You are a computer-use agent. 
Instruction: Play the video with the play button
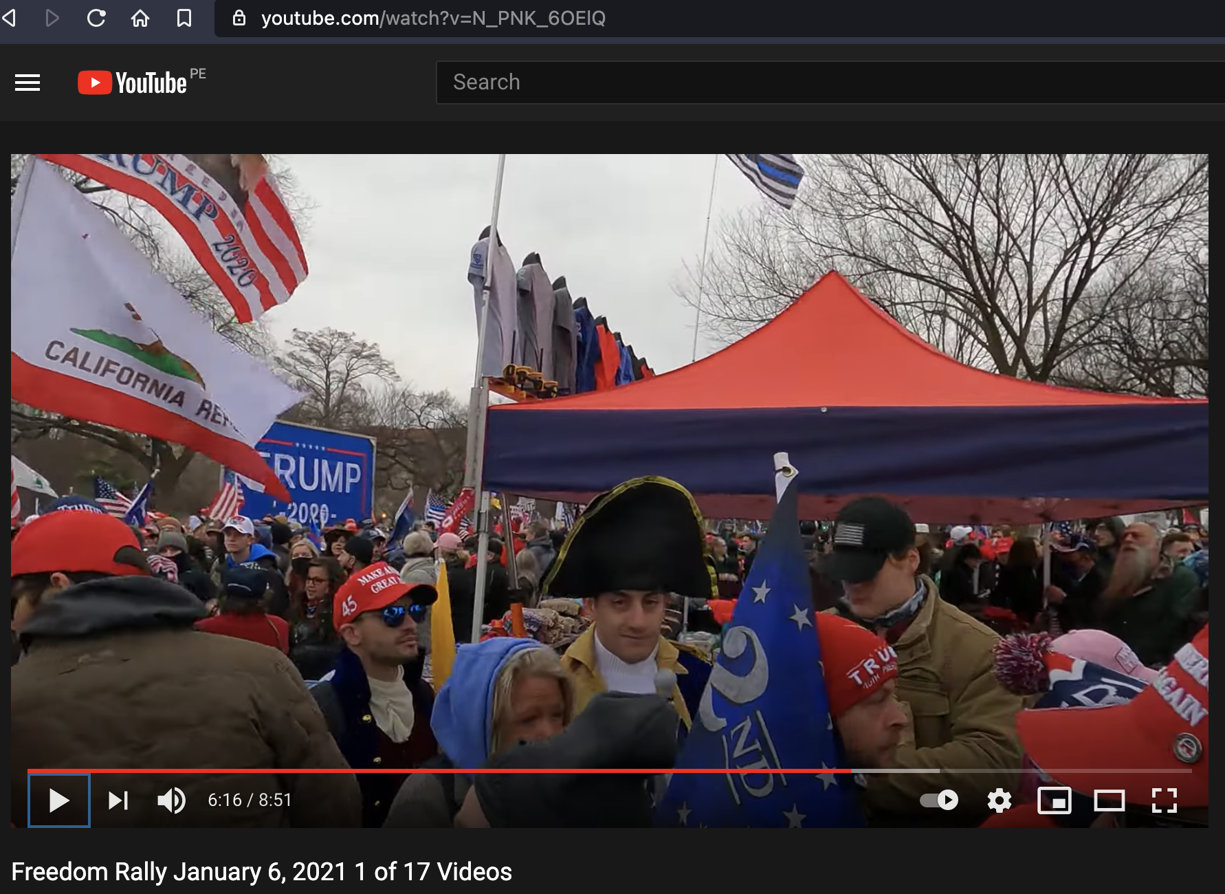pyautogui.click(x=59, y=800)
